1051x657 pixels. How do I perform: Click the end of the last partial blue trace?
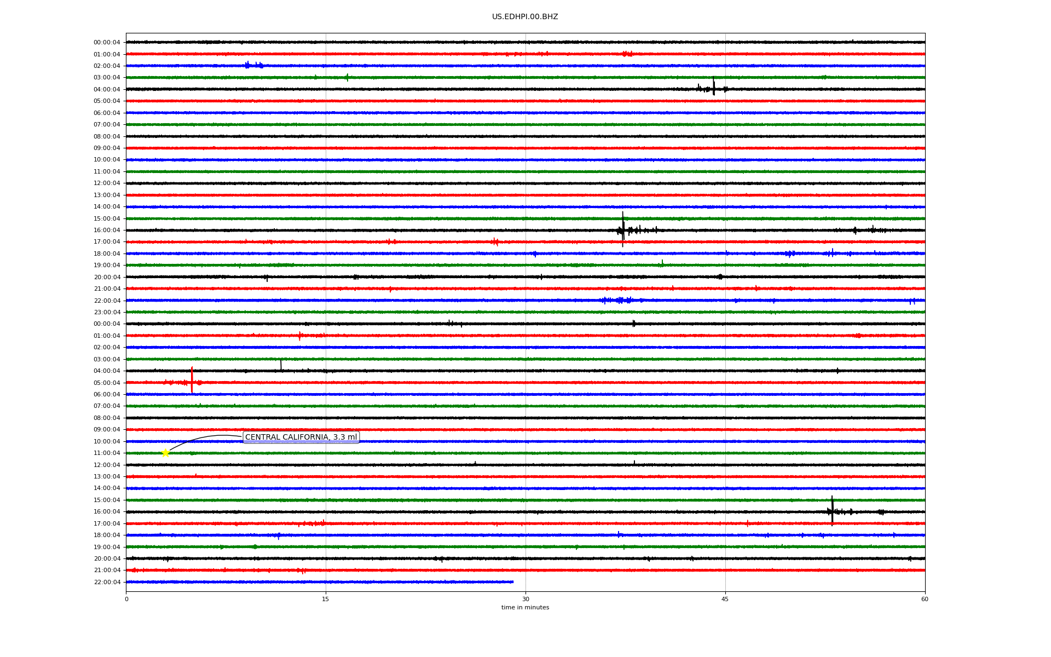click(x=512, y=582)
